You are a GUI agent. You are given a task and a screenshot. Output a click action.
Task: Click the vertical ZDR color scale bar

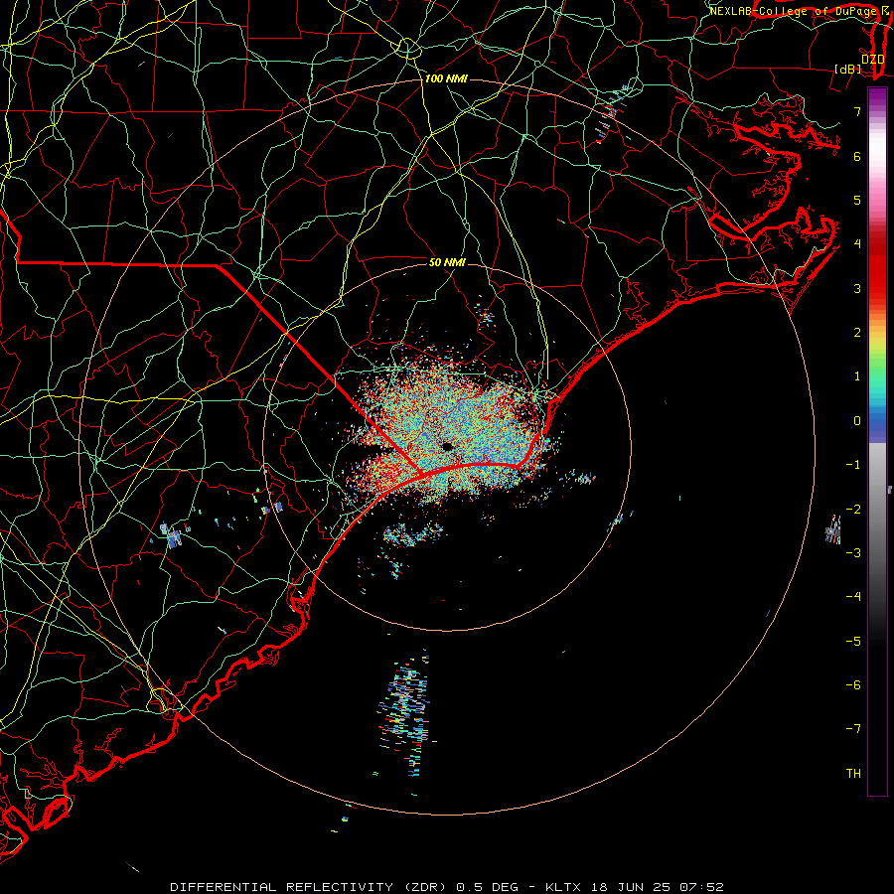pyautogui.click(x=877, y=441)
